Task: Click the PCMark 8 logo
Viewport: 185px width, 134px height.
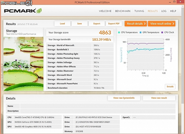Action: (23, 11)
